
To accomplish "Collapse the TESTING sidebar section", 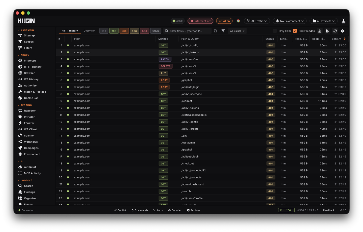I will [x=25, y=105].
